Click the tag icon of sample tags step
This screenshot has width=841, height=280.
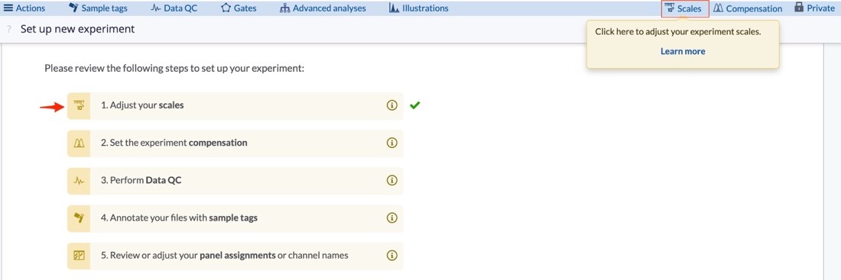79,218
